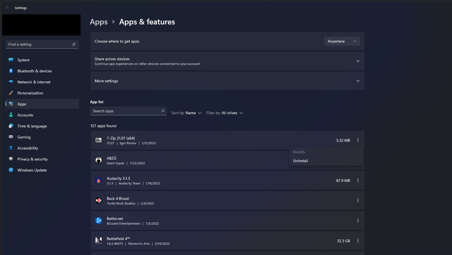This screenshot has width=452, height=255.
Task: Open the Anywhere app source dropdown
Action: 342,41
